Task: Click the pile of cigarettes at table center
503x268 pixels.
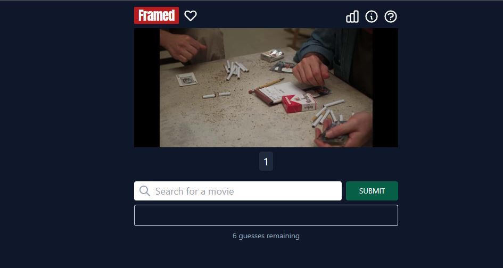Action: [x=235, y=70]
